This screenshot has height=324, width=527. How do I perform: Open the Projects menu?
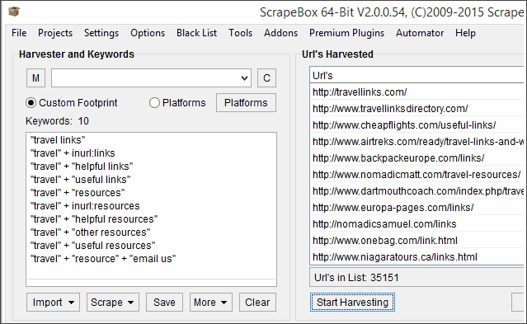[55, 33]
